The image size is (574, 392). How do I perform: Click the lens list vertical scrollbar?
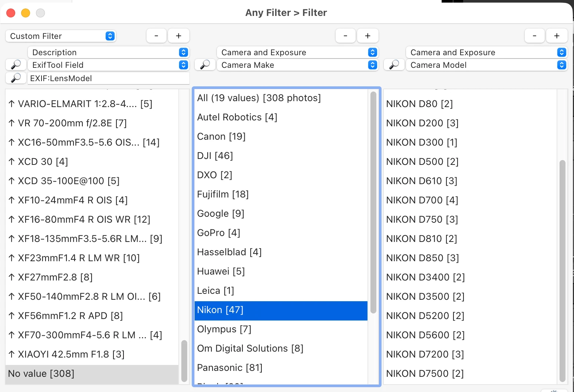tap(184, 361)
